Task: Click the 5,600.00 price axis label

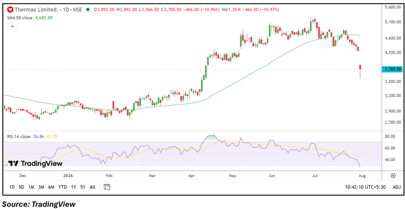Action: pyautogui.click(x=392, y=8)
